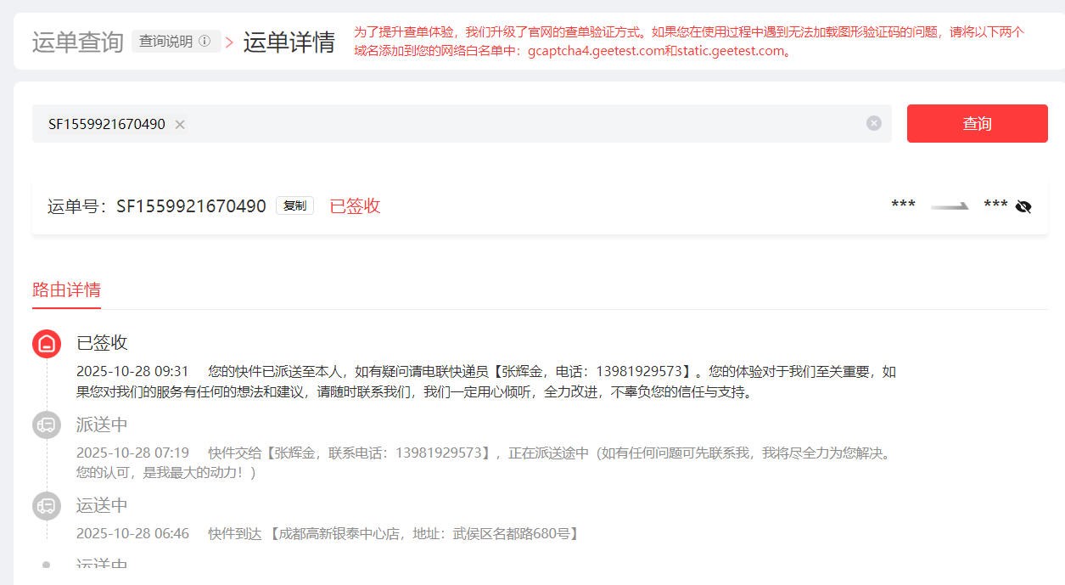
Task: Remove the SF1559921670490 tag using its ×
Action: 180,125
